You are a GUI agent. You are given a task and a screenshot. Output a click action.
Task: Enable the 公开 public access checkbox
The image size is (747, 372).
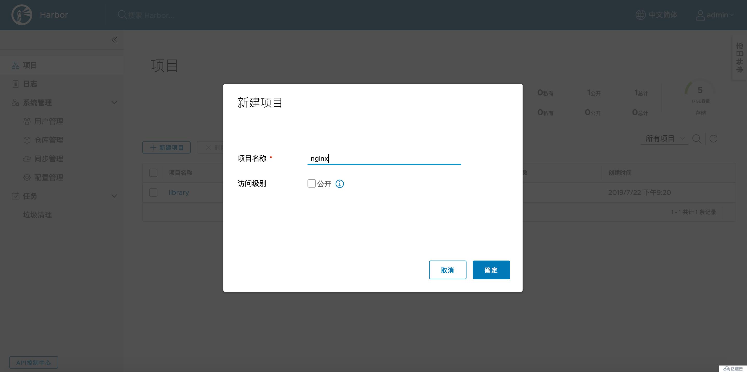[311, 183]
